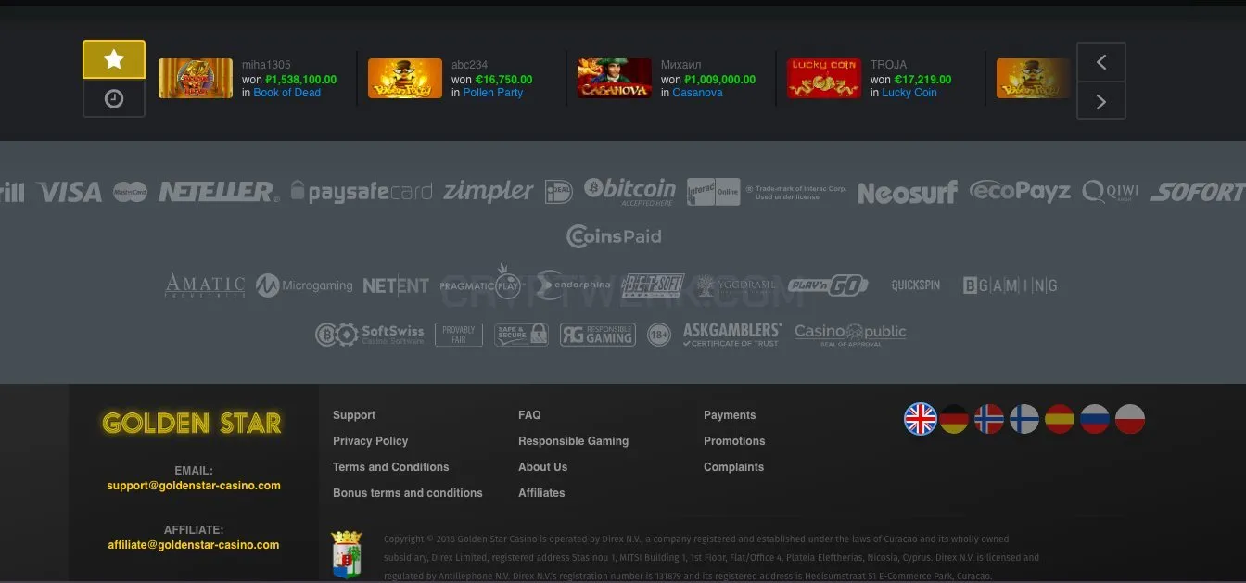Click the Neosurf logo
Screen dimensions: 1246x583
pos(908,193)
